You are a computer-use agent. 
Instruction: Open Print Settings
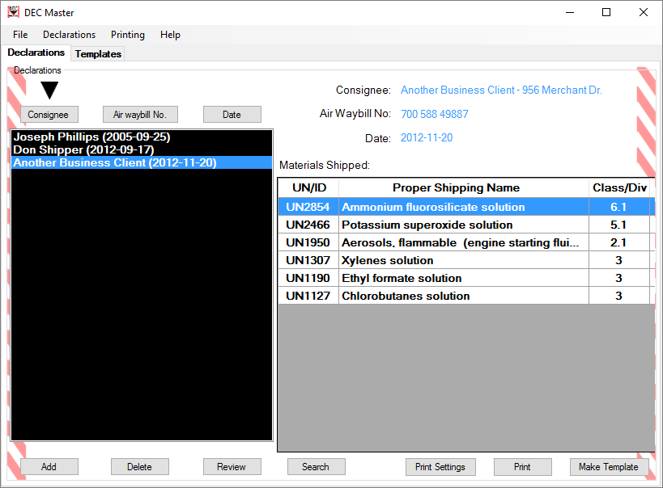[440, 466]
